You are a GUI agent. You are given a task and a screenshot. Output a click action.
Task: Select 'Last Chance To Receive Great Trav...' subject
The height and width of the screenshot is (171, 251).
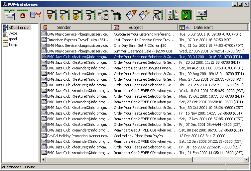coord(144,40)
